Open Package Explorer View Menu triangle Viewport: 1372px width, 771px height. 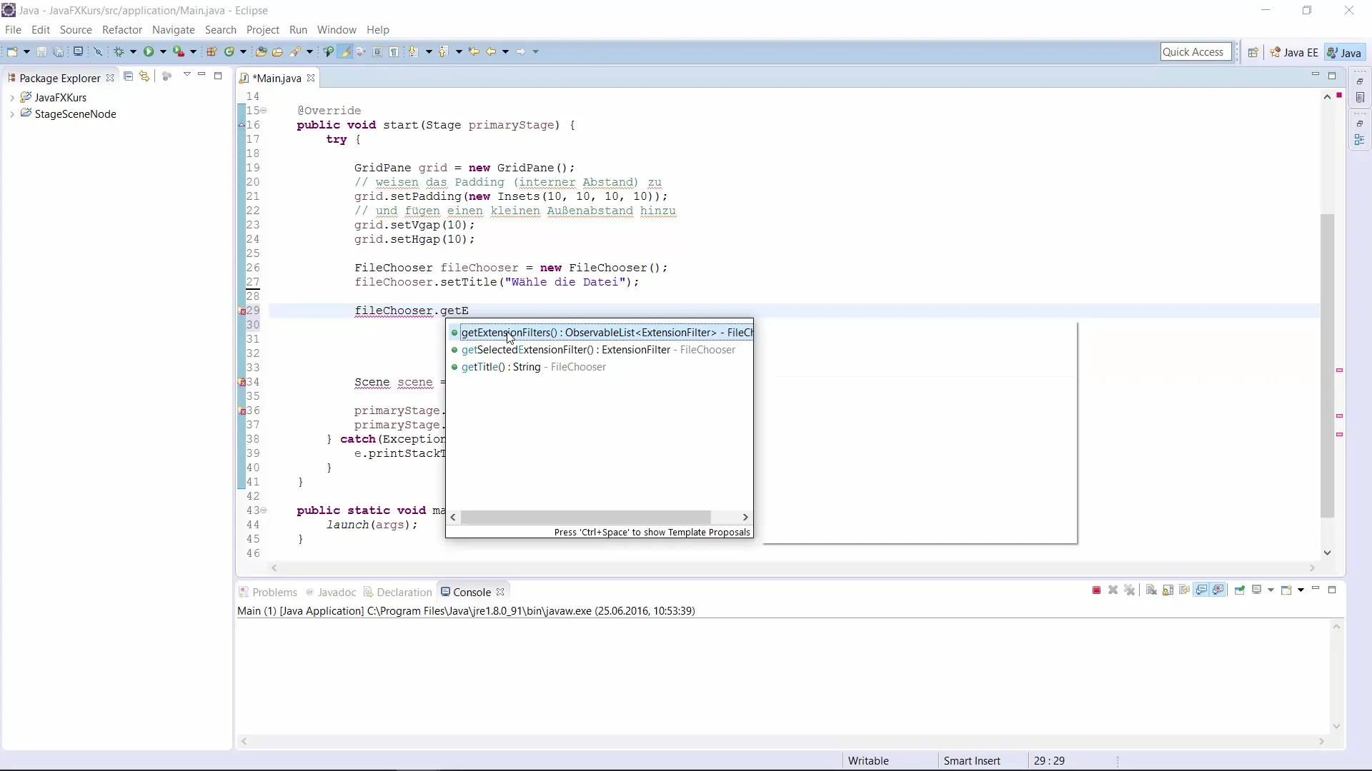click(x=187, y=74)
